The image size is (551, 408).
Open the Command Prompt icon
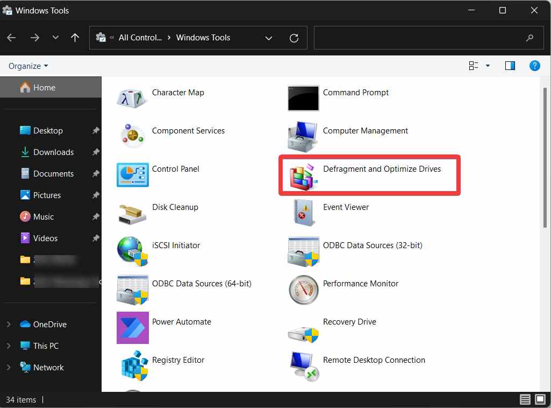click(x=303, y=98)
